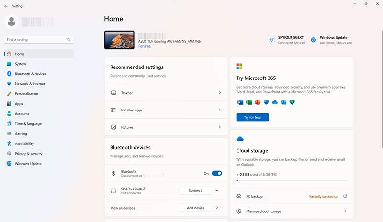Click the Find a setting search box
The image size is (383, 222).
coord(39,39)
